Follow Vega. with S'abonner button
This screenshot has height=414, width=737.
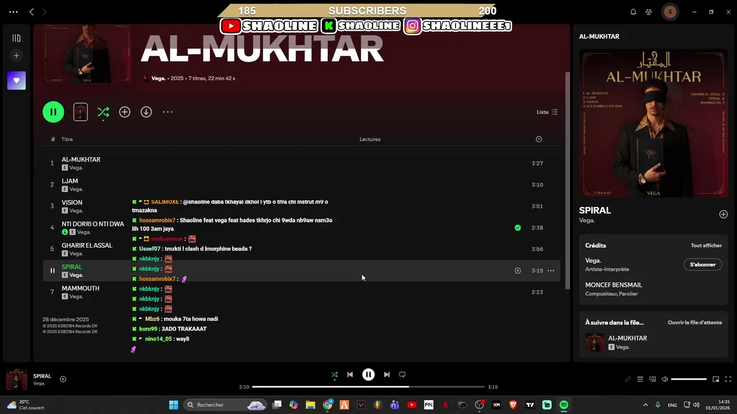click(702, 264)
